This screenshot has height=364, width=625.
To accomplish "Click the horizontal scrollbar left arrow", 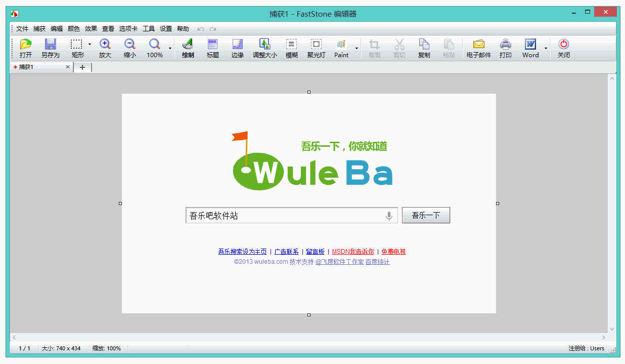I will pos(14,337).
